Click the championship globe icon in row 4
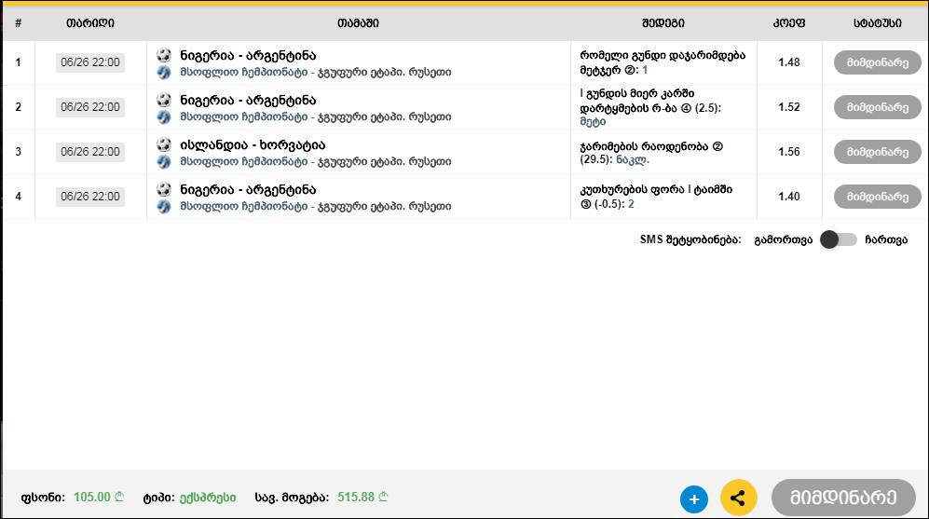Image resolution: width=929 pixels, height=519 pixels. [164, 206]
